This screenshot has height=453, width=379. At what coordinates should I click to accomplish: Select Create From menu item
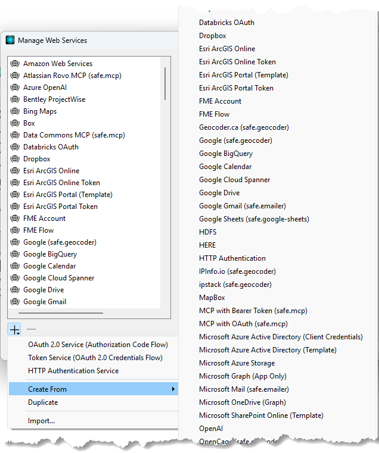click(x=94, y=389)
